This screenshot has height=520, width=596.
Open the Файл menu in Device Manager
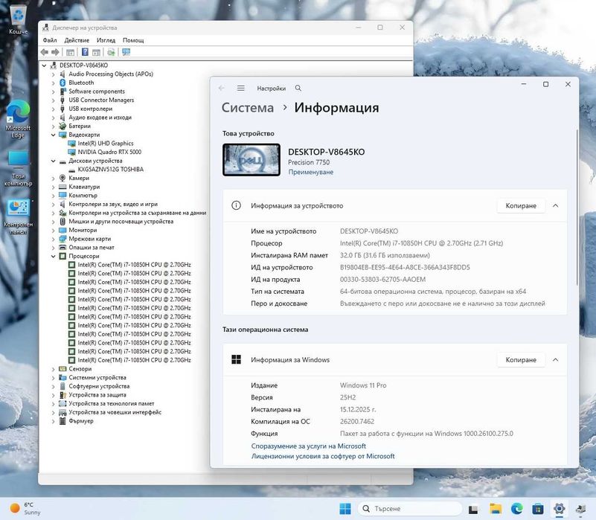click(x=50, y=40)
